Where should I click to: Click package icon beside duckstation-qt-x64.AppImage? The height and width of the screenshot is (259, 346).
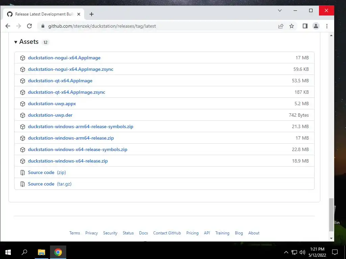pos(23,81)
